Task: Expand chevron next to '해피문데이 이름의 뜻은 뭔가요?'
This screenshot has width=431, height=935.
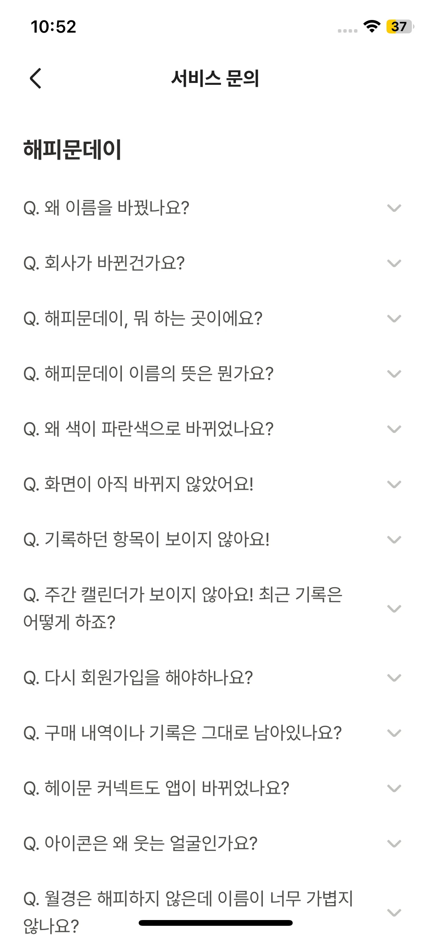Action: coord(394,374)
